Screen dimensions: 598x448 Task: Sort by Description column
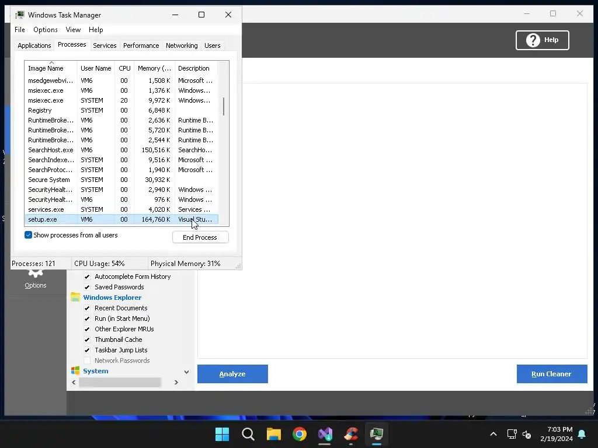coord(196,68)
